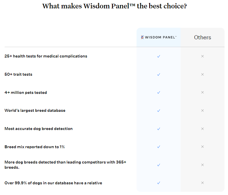Click Wisdom Panel checkmark for most accurate breed detection

(x=158, y=129)
